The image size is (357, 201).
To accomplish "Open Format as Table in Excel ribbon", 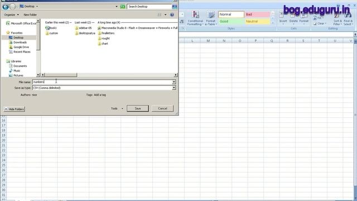I will click(210, 18).
